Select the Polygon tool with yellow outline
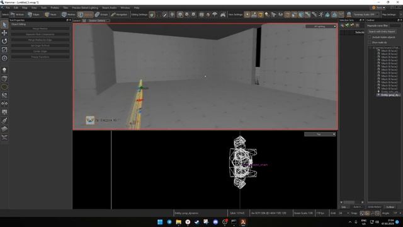This screenshot has width=403, height=227. (4, 87)
